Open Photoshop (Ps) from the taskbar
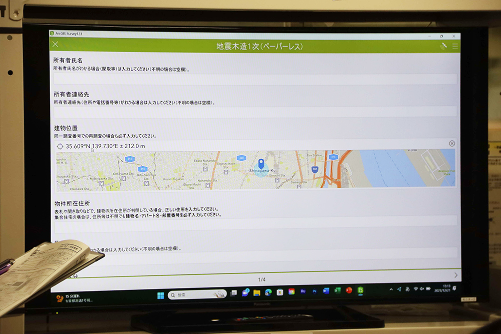This screenshot has height=334, width=501. pos(315,291)
